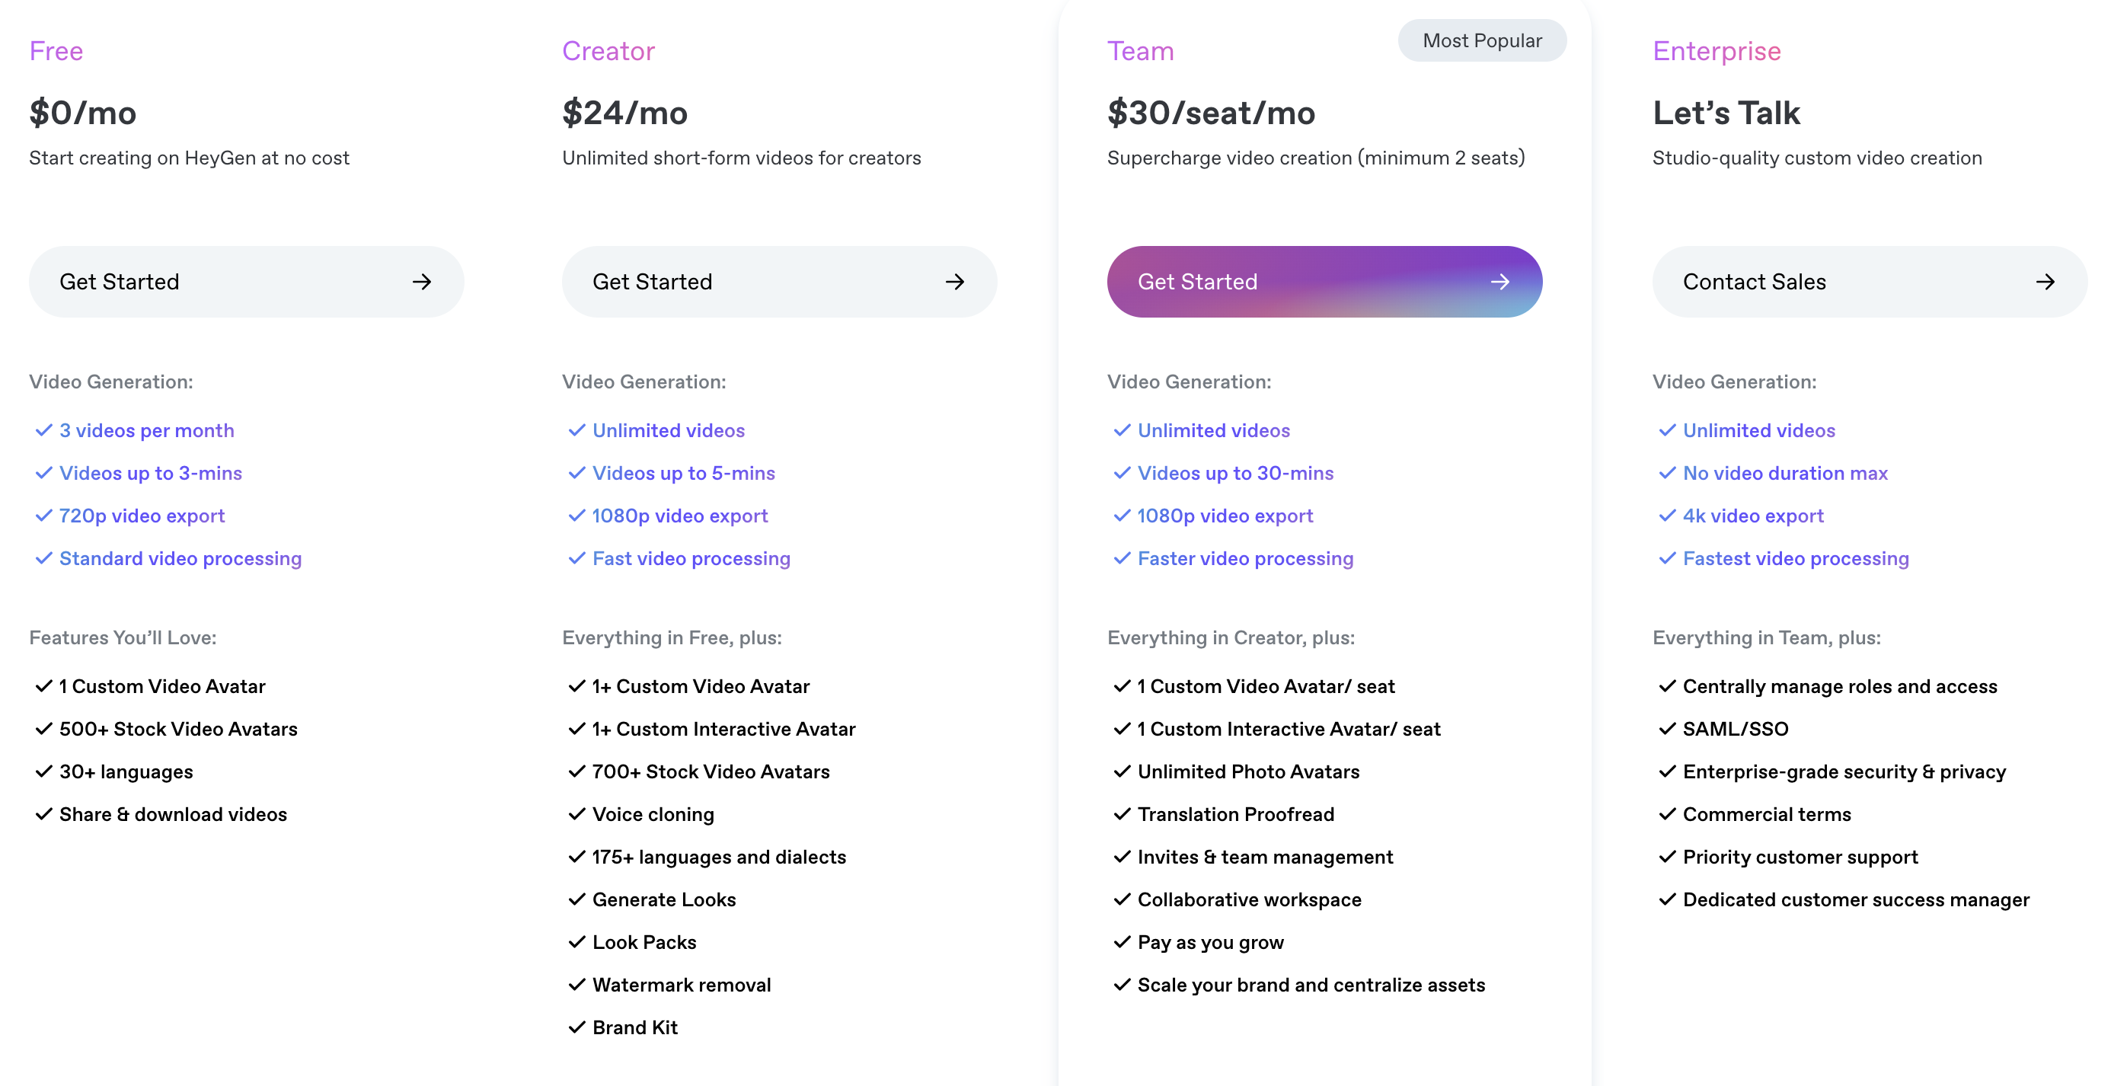Image resolution: width=2111 pixels, height=1086 pixels.
Task: Click the gradient Get Started button for Team
Action: 1323,281
